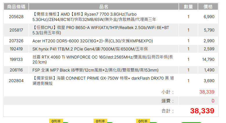
Task: Click the middle 0利率 badge
Action: click(100, 121)
